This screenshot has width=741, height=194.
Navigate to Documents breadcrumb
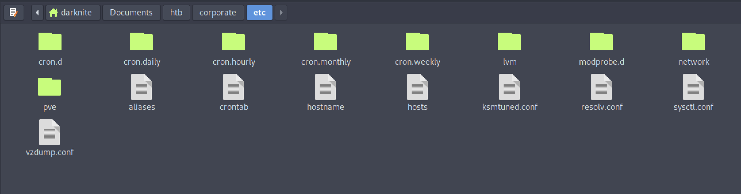coord(131,13)
